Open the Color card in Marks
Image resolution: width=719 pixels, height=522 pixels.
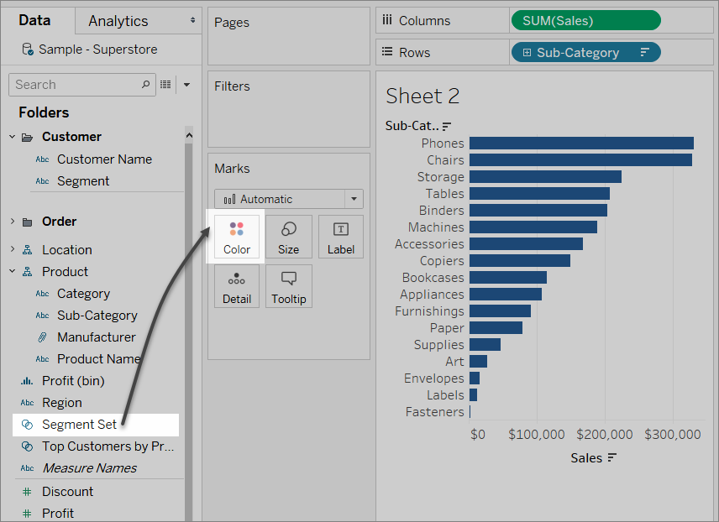point(237,237)
